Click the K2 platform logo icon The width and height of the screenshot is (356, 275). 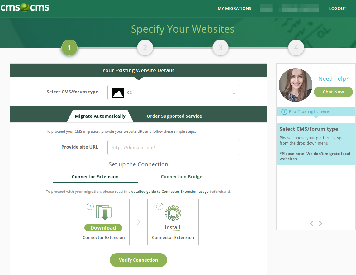pos(118,92)
